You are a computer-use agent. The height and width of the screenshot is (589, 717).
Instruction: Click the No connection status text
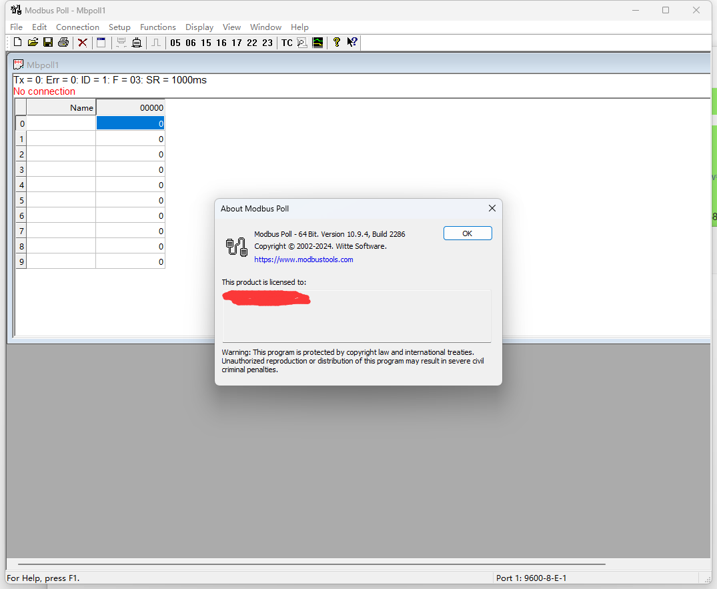(45, 91)
